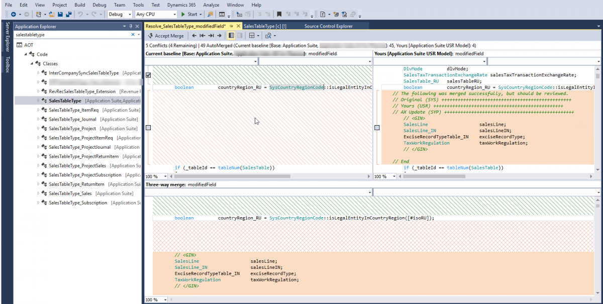The width and height of the screenshot is (603, 304).
Task: Jump to first conflict icon
Action: tap(203, 36)
